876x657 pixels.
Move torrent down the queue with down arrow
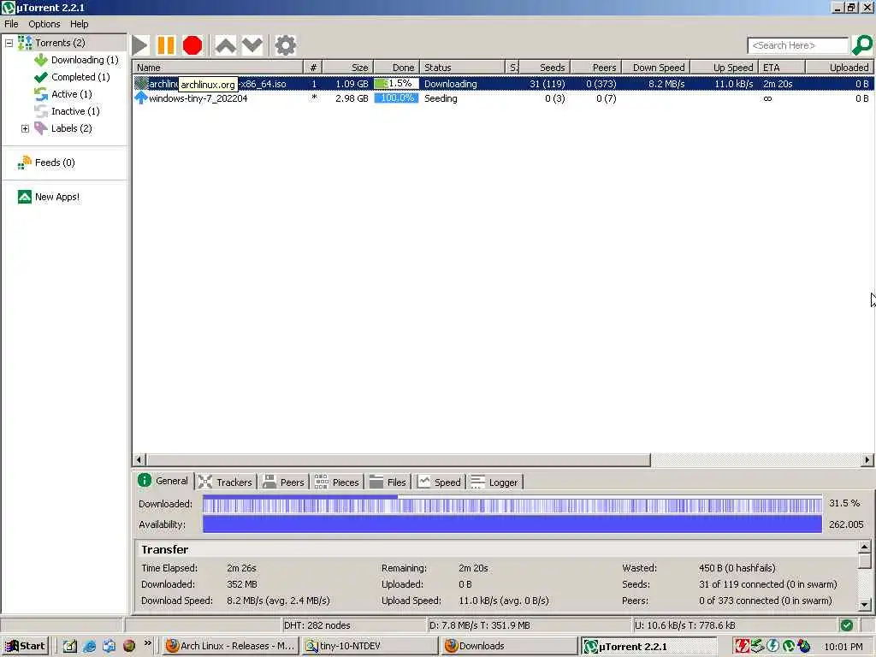tap(252, 46)
